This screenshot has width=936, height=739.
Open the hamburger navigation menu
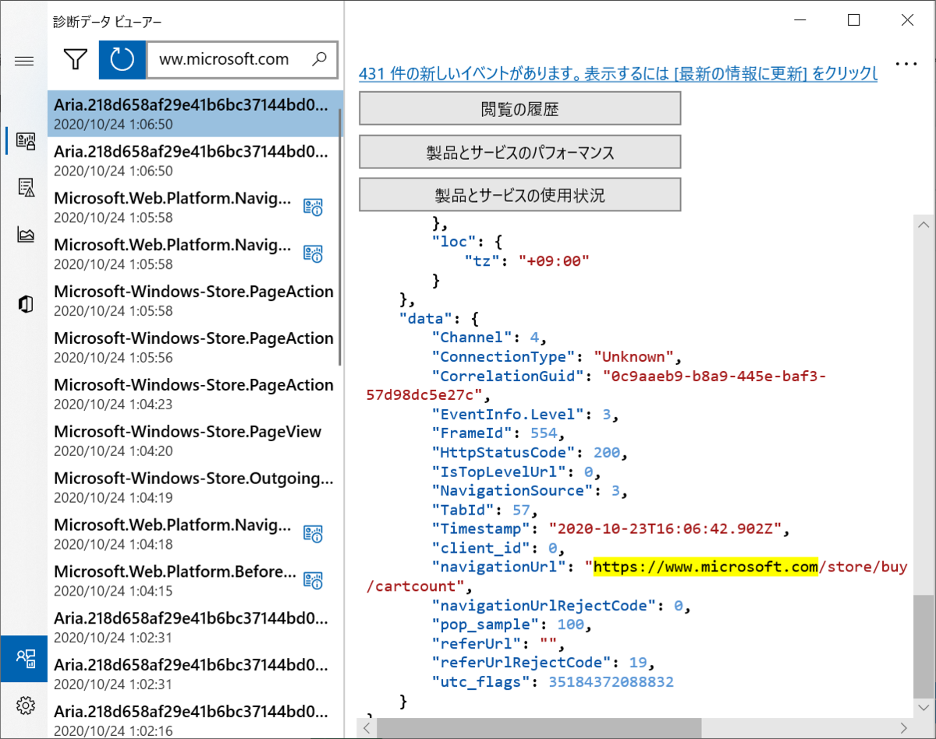pyautogui.click(x=24, y=61)
